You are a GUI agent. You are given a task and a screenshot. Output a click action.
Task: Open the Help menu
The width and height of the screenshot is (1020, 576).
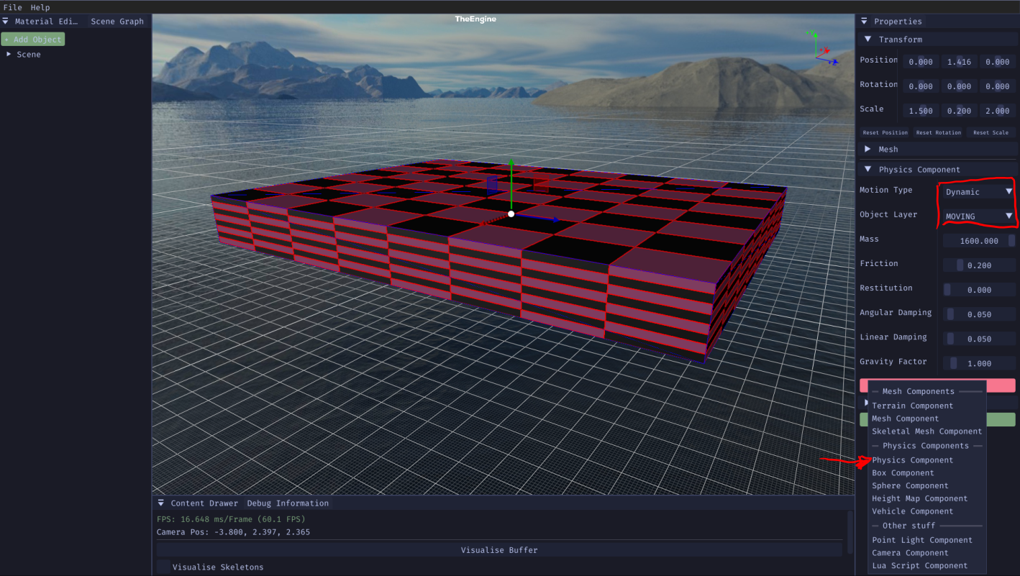[x=40, y=7]
